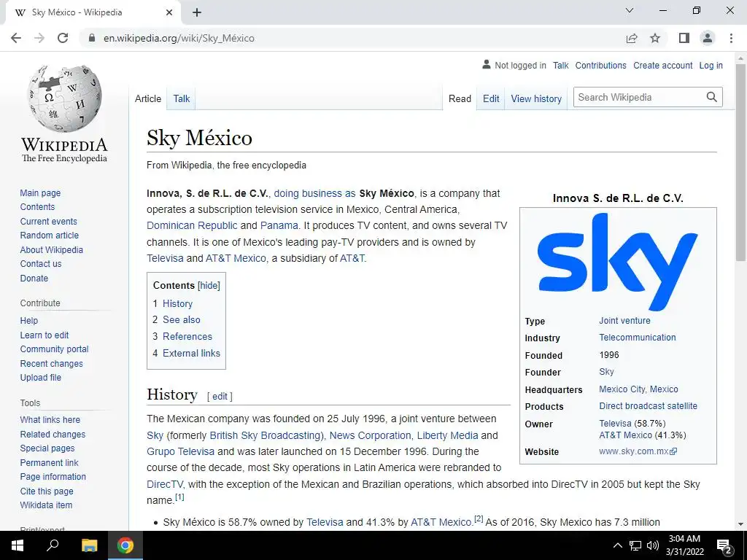Open the network status icon
Image resolution: width=747 pixels, height=560 pixels.
click(x=635, y=545)
